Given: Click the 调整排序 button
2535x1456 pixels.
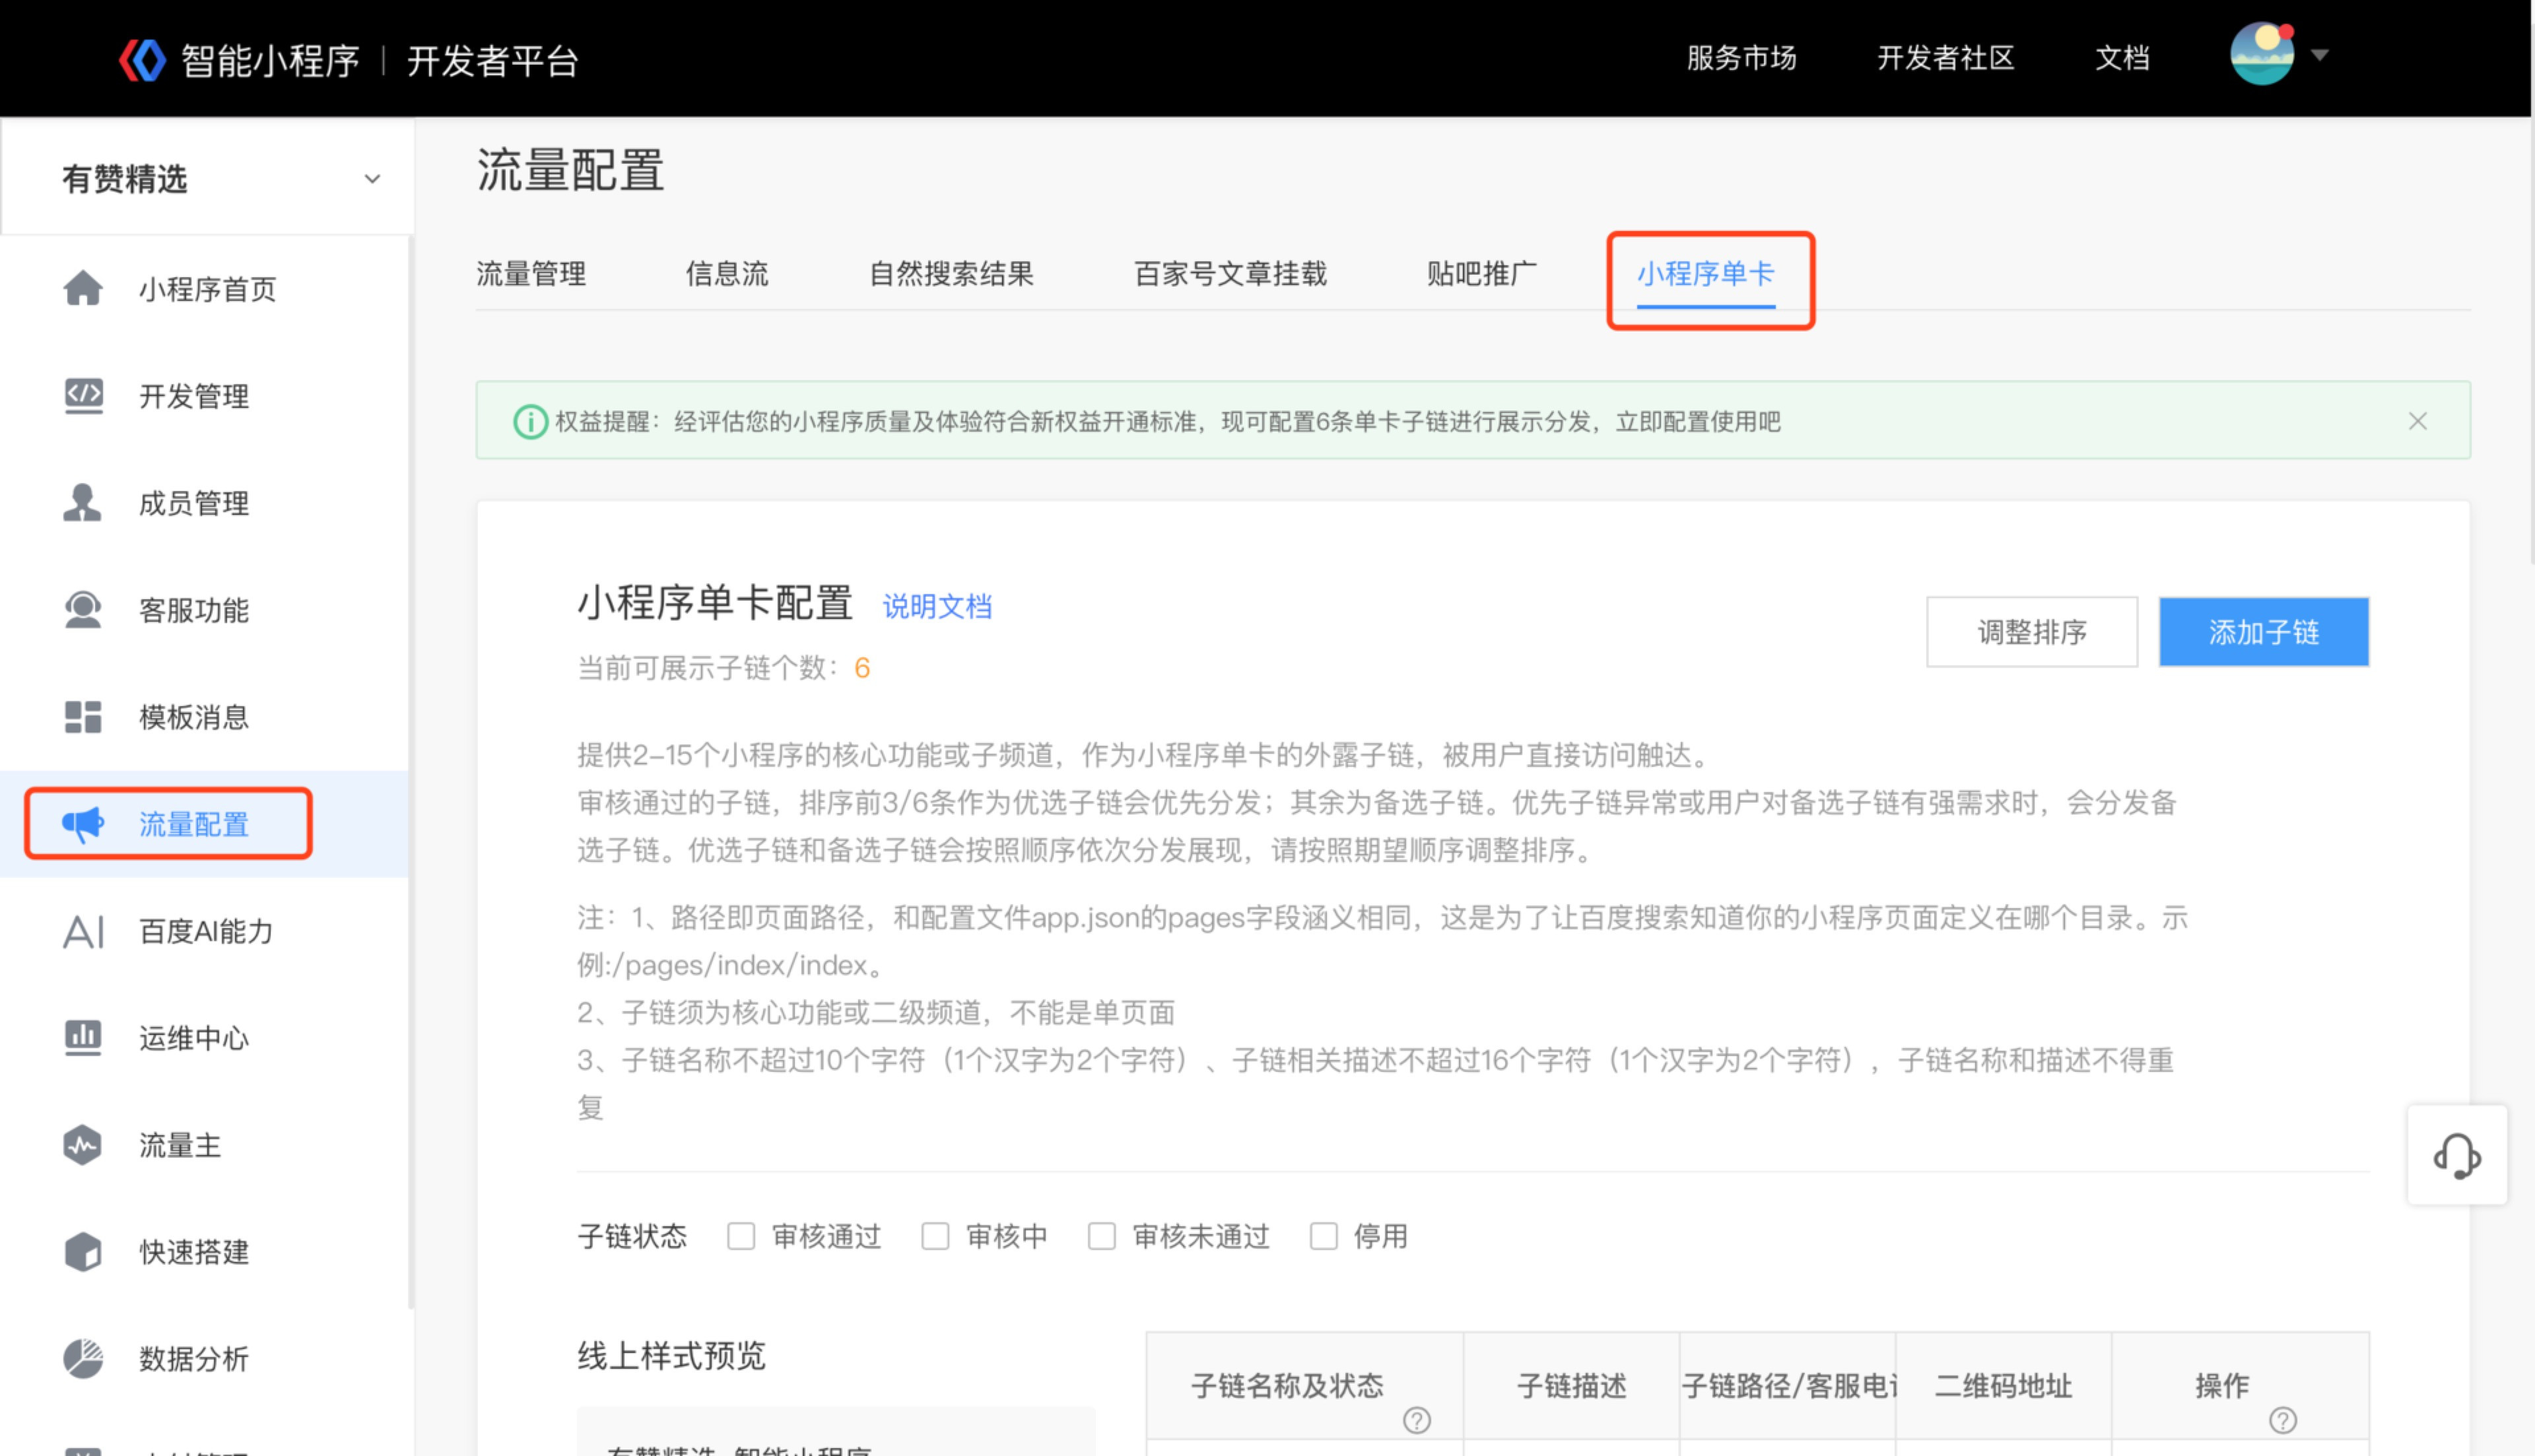Looking at the screenshot, I should pos(2032,632).
